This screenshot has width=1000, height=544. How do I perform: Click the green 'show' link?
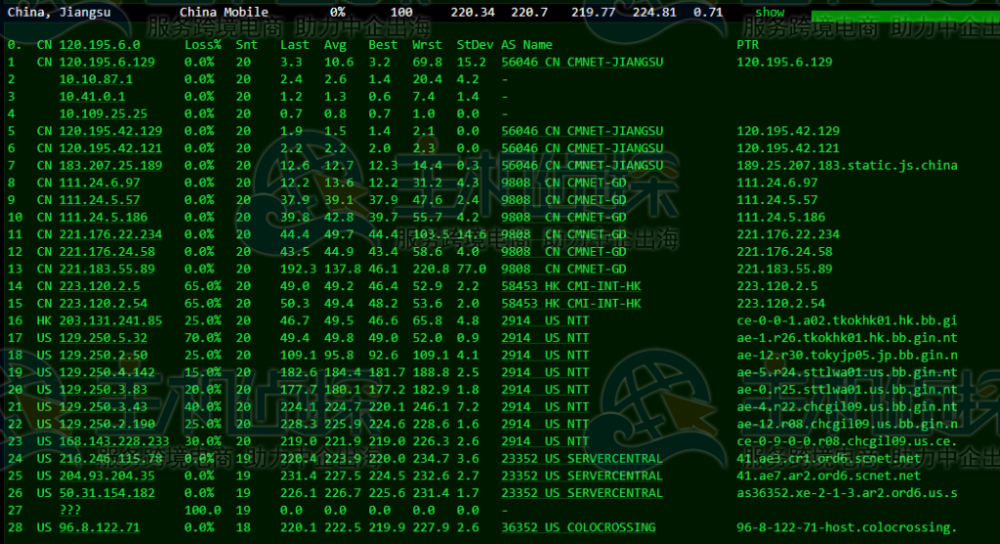click(x=770, y=12)
